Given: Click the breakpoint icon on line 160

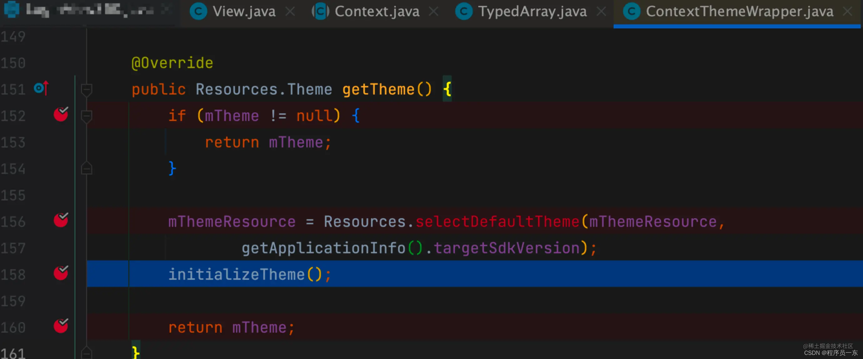Looking at the screenshot, I should (61, 326).
